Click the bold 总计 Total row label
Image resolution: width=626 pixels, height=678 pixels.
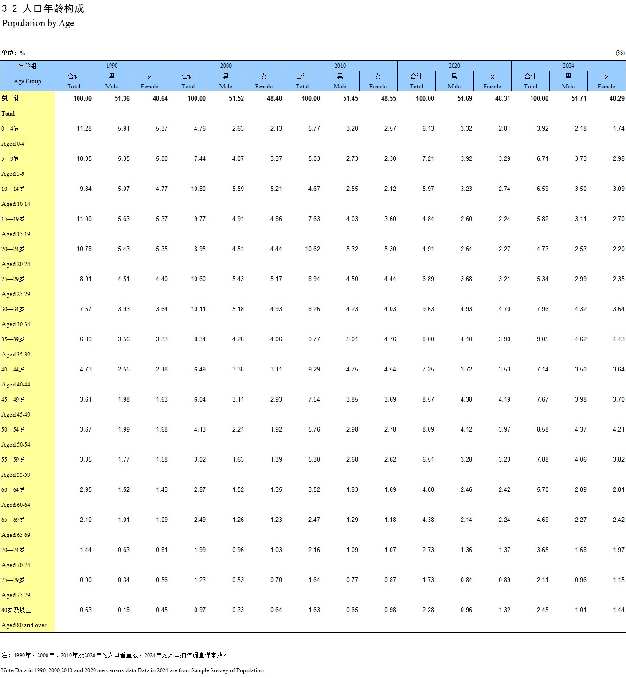point(11,99)
